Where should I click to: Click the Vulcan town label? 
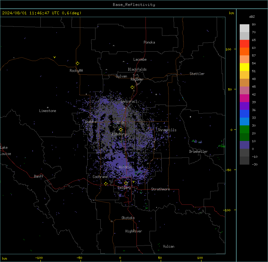[169, 246]
